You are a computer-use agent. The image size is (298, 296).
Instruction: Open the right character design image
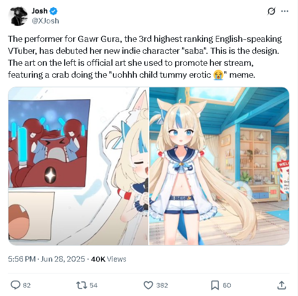219,166
